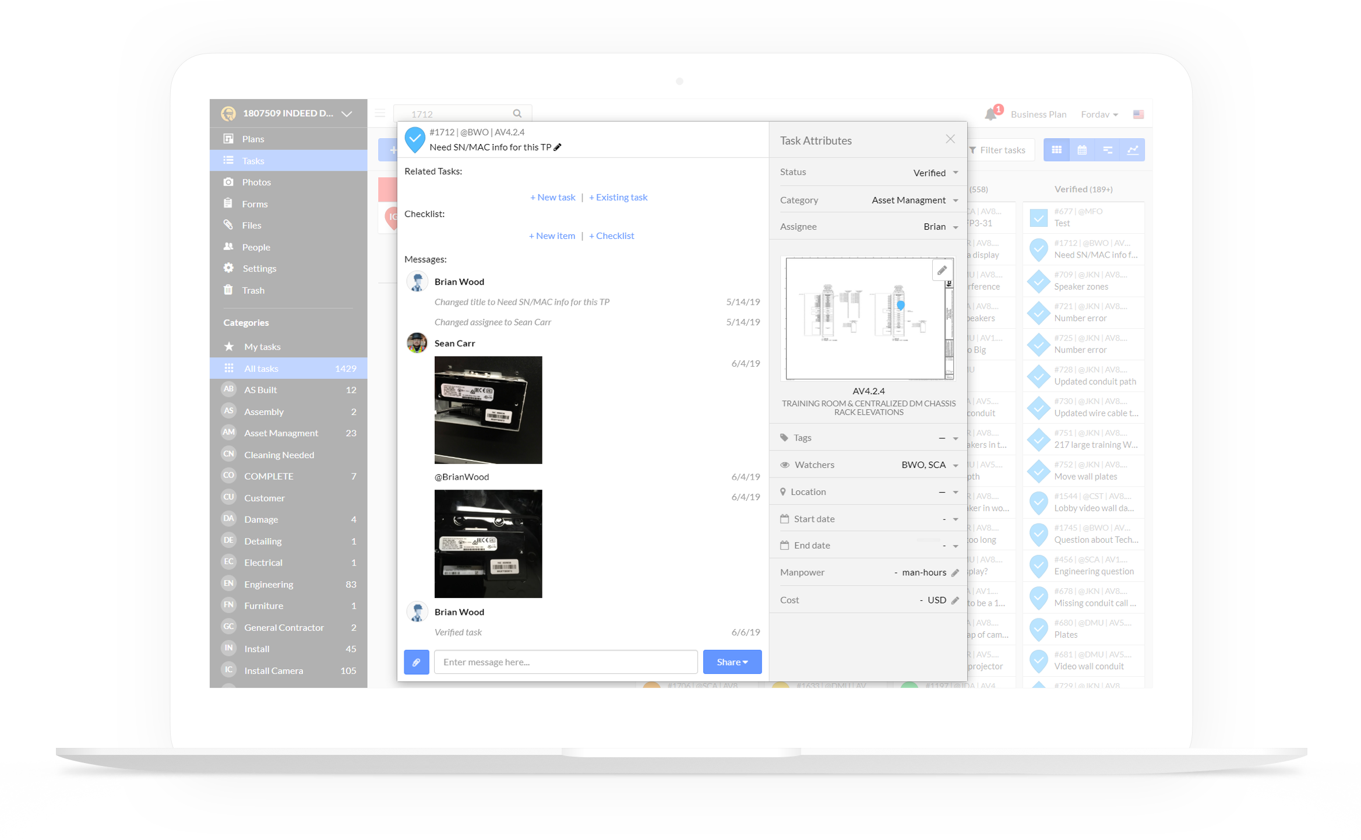Click the Share button
Image resolution: width=1361 pixels, height=840 pixels.
click(x=732, y=662)
